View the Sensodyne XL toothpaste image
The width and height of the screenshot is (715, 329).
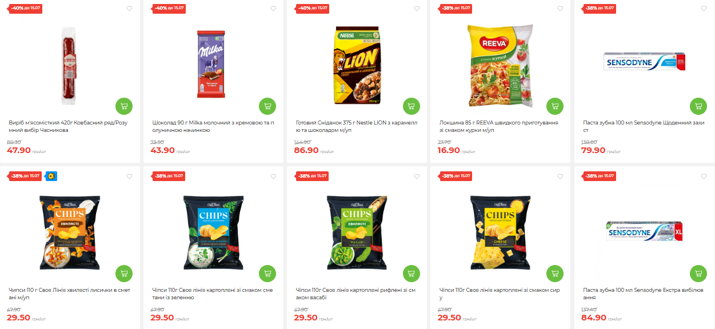(x=644, y=231)
